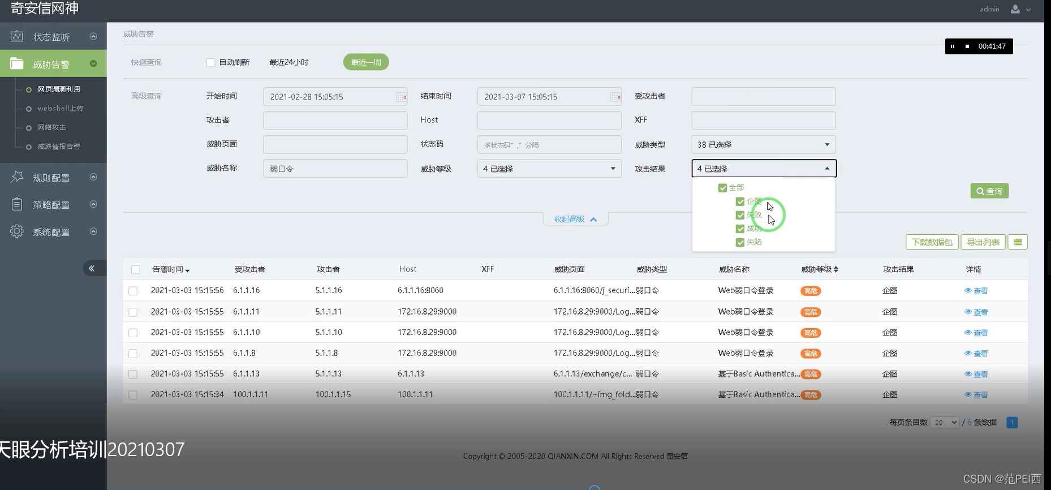This screenshot has width=1051, height=490.
Task: Uncheck the 失败 attack result option
Action: tap(740, 215)
